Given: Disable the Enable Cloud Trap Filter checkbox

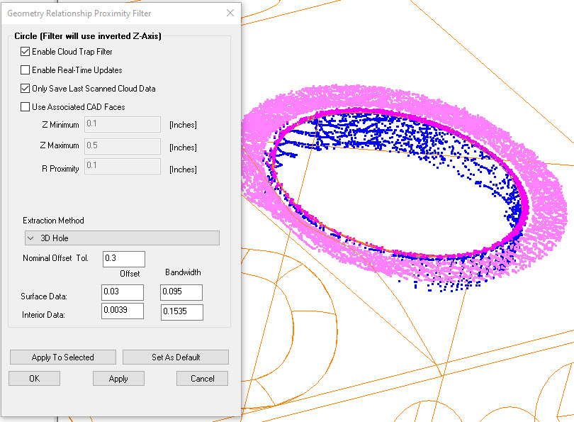Looking at the screenshot, I should click(26, 52).
